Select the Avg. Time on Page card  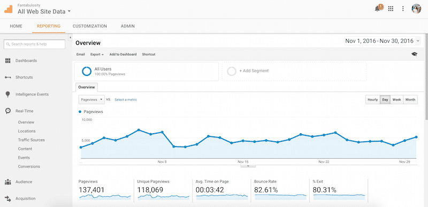click(221, 190)
